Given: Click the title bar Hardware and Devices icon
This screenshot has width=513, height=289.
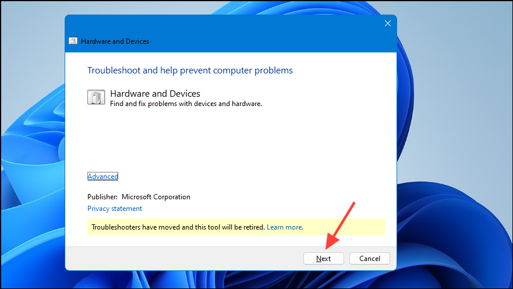Looking at the screenshot, I should point(73,41).
